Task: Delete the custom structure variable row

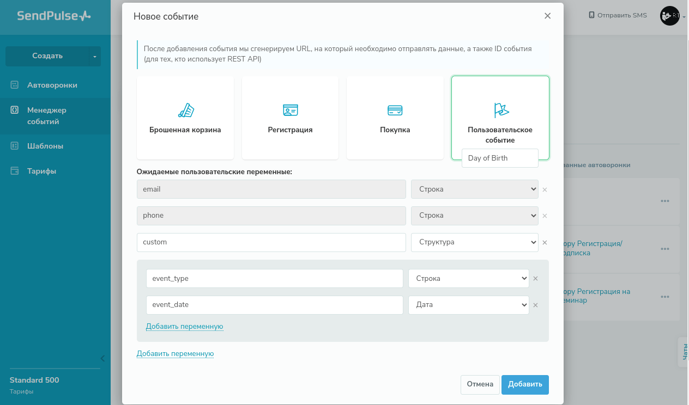Action: (x=545, y=243)
